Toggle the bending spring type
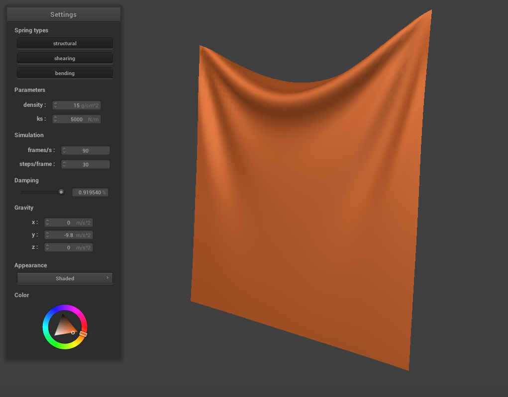The width and height of the screenshot is (508, 397). [65, 74]
